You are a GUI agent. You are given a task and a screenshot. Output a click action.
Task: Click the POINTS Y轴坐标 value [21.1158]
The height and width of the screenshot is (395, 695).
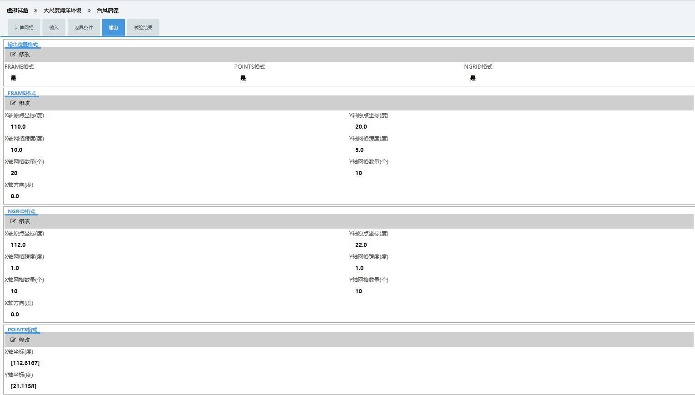click(24, 386)
